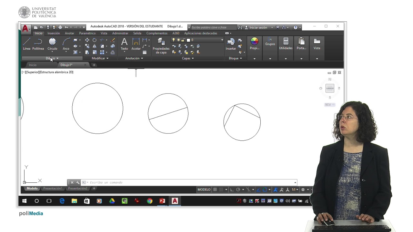The image size is (413, 232).
Task: Click the Erase (Borrar) tool
Action: (x=113, y=40)
